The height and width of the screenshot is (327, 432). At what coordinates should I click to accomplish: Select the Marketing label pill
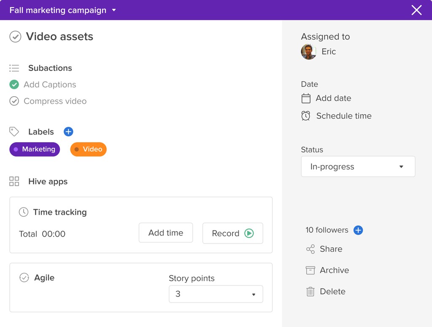tap(35, 149)
